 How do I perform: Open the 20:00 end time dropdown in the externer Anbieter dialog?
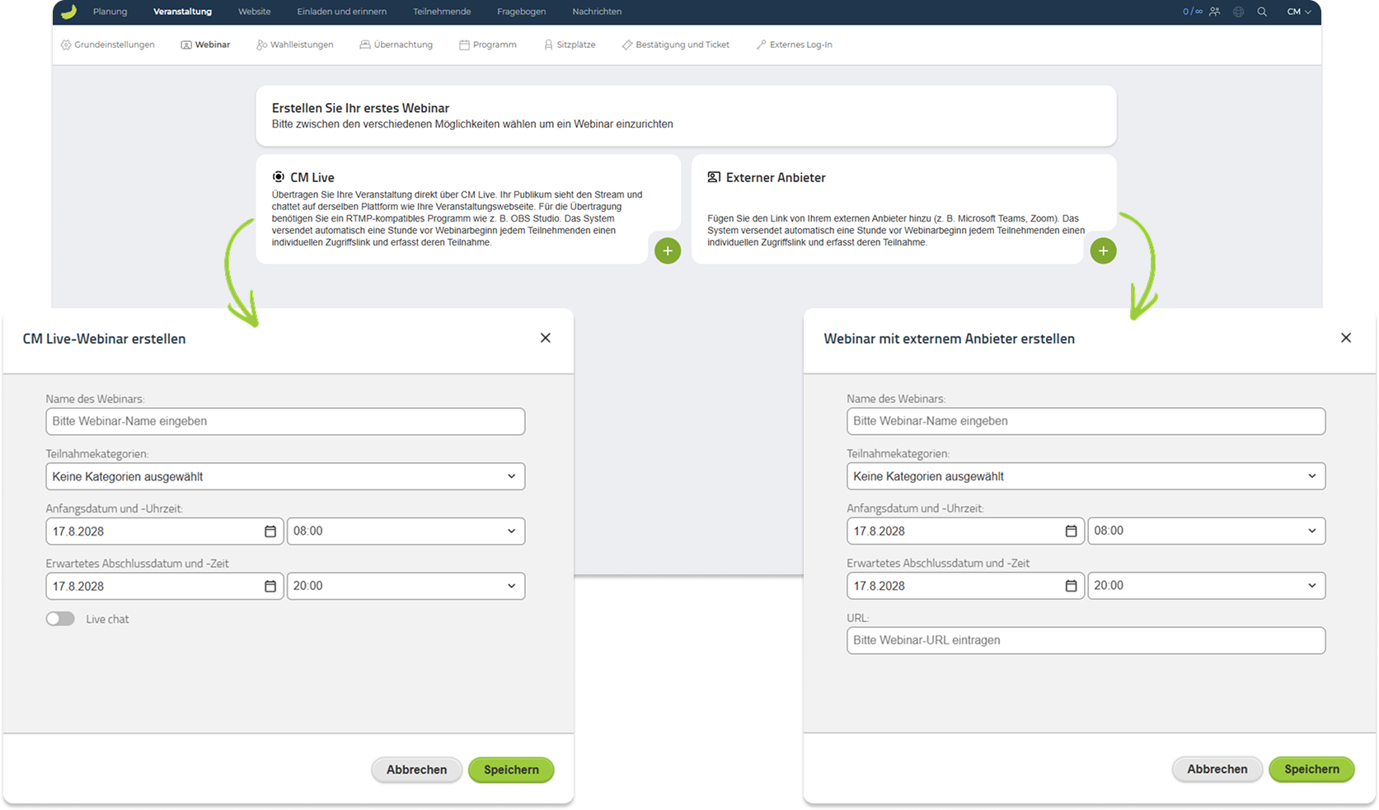coord(1206,586)
